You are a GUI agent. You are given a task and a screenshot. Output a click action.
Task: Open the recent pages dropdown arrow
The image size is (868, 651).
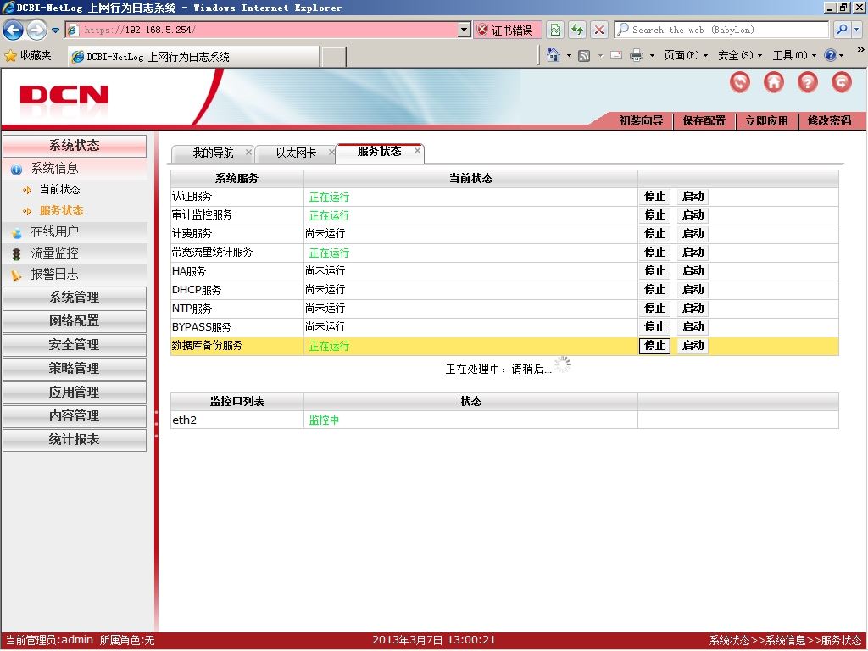click(55, 31)
